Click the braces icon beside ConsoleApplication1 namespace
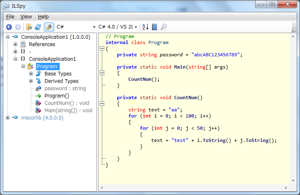The height and width of the screenshot is (195, 300). coord(23,59)
